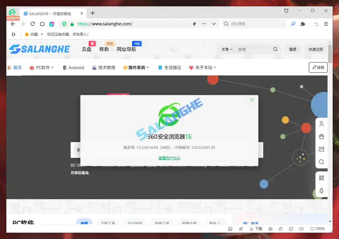This screenshot has width=339, height=239.
Task: Click the split-screen icon in status bar
Action: pos(291,228)
